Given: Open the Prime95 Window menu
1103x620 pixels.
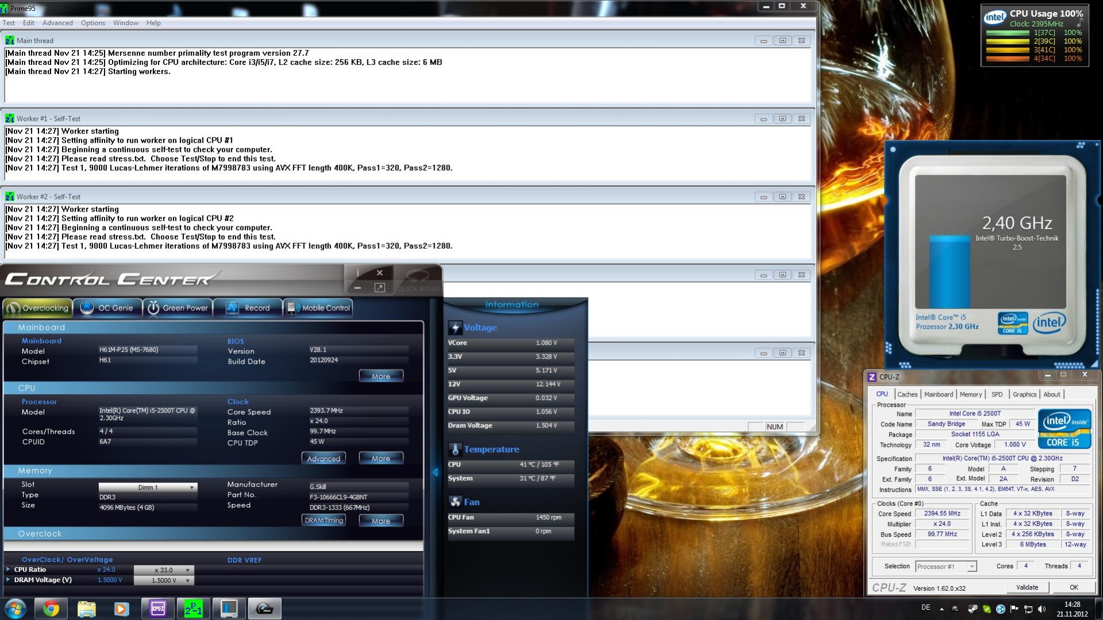Looking at the screenshot, I should tap(126, 23).
